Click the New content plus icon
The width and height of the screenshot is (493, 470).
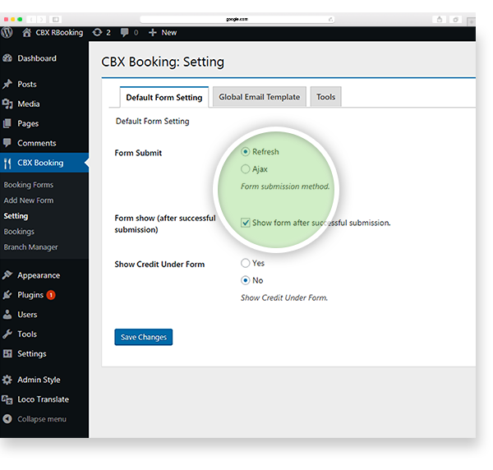(x=153, y=32)
